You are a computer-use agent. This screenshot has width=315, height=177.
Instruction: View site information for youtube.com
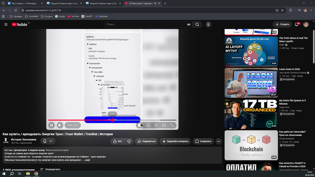(23, 10)
